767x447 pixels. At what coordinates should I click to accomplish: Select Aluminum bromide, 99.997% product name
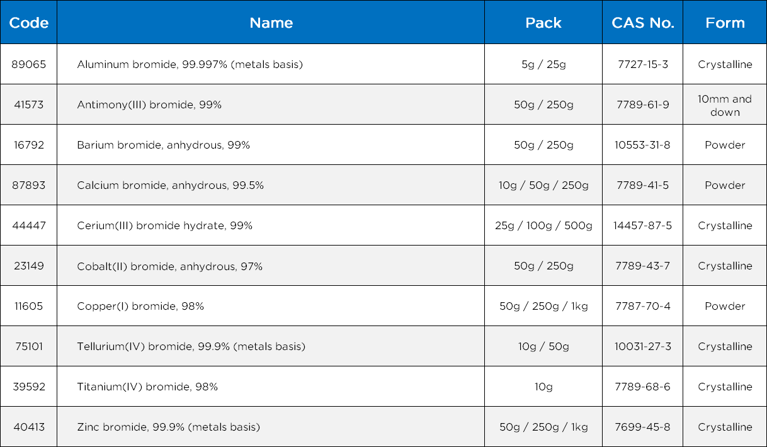click(190, 64)
